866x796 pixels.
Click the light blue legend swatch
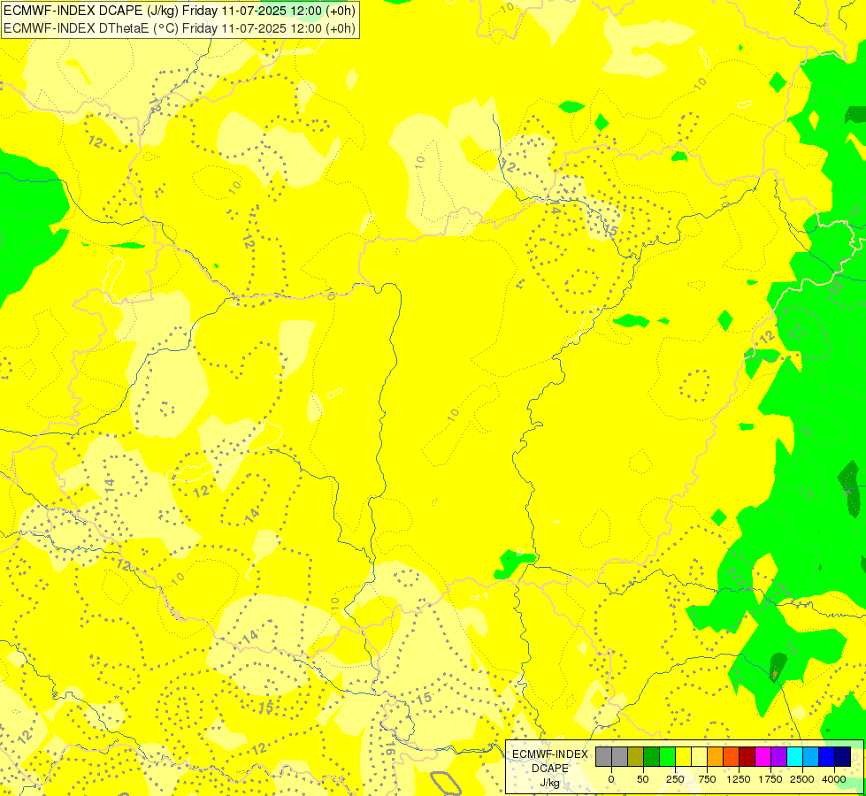(x=810, y=756)
